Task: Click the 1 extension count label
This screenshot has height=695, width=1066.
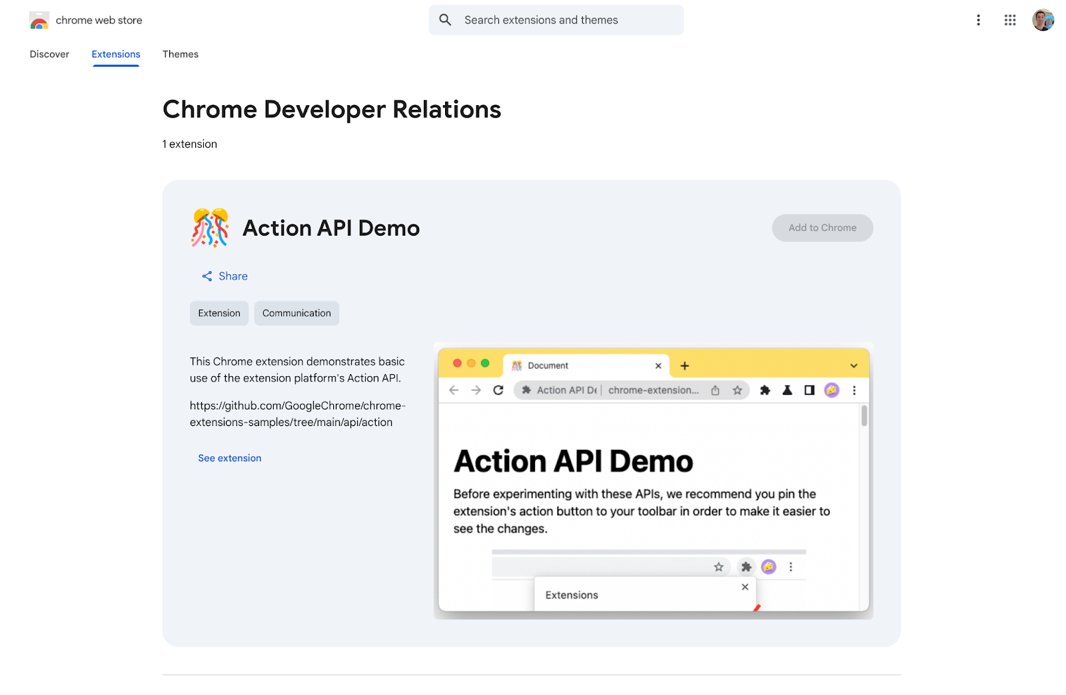Action: point(189,144)
